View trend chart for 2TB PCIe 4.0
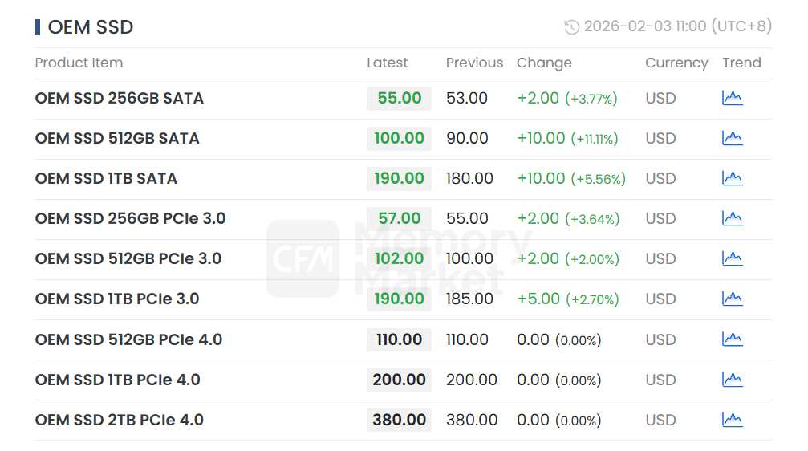 coord(732,420)
